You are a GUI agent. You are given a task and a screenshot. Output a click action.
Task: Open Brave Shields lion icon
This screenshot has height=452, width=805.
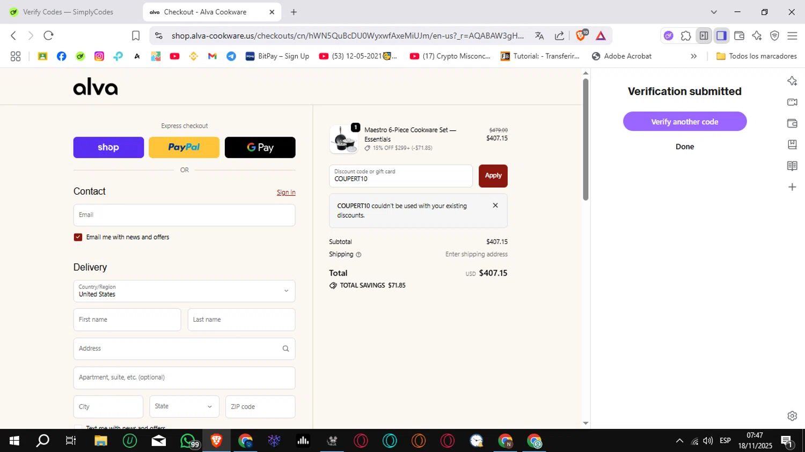coord(581,35)
